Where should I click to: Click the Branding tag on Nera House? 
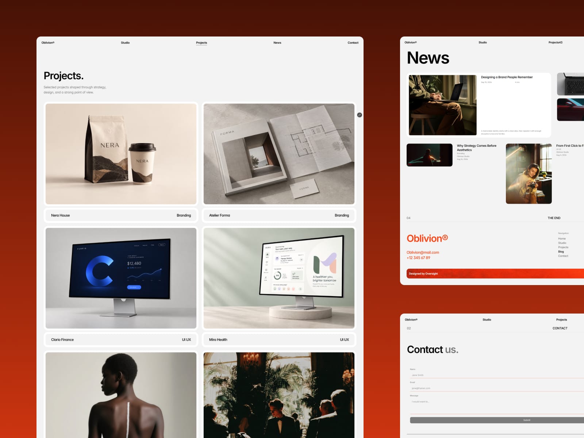pyautogui.click(x=184, y=215)
